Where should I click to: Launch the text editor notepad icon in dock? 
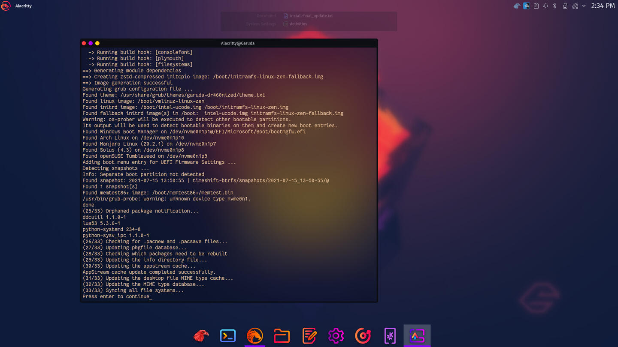coord(309,335)
